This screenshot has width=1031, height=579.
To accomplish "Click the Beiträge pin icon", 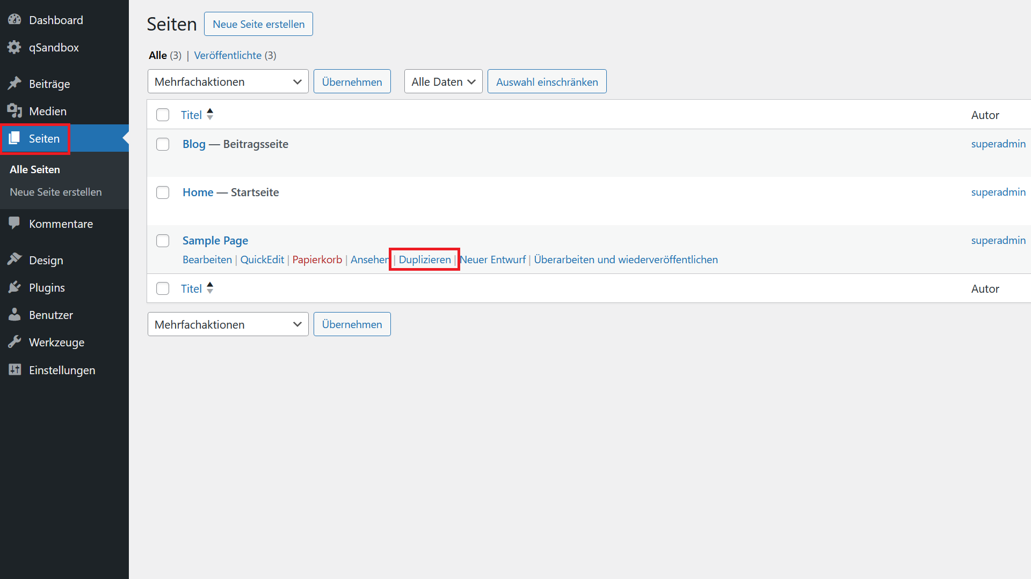I will [x=14, y=84].
